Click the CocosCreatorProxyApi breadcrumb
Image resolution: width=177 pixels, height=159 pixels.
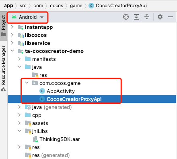118,6
